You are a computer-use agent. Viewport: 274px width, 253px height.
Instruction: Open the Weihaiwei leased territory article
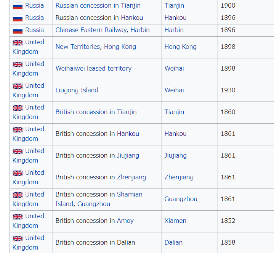tap(93, 68)
